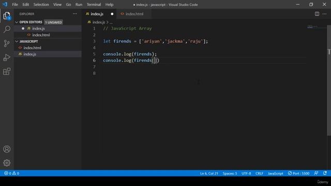
Task: Switch to the index.html editor tab
Action: 134,14
